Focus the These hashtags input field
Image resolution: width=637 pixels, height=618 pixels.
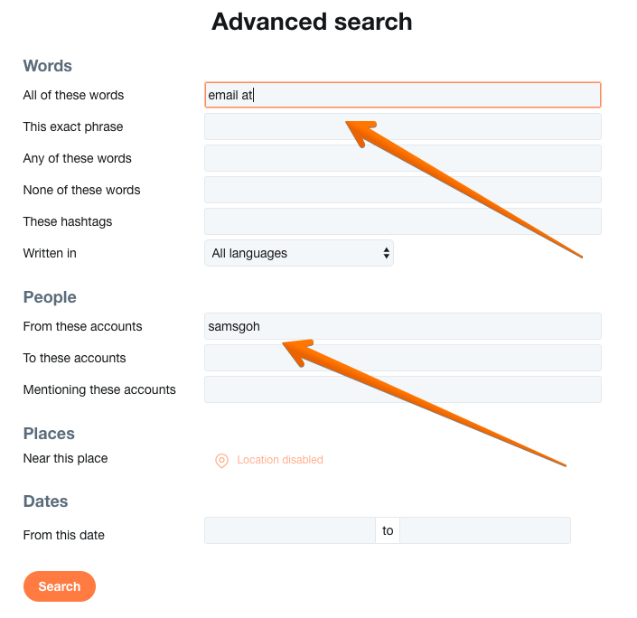click(402, 221)
